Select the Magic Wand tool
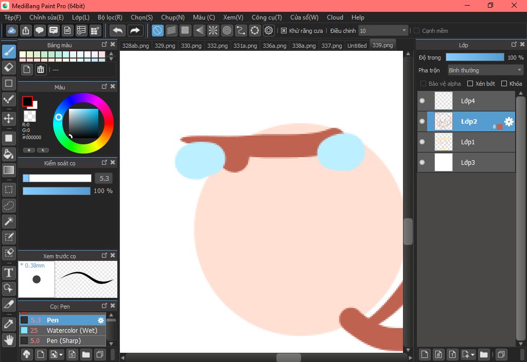 tap(9, 221)
